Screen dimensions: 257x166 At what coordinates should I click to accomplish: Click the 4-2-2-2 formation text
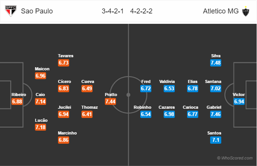click(141, 11)
